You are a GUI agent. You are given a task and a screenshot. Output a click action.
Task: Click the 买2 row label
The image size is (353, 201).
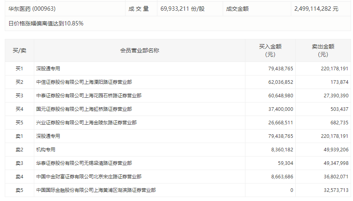pyautogui.click(x=20, y=82)
